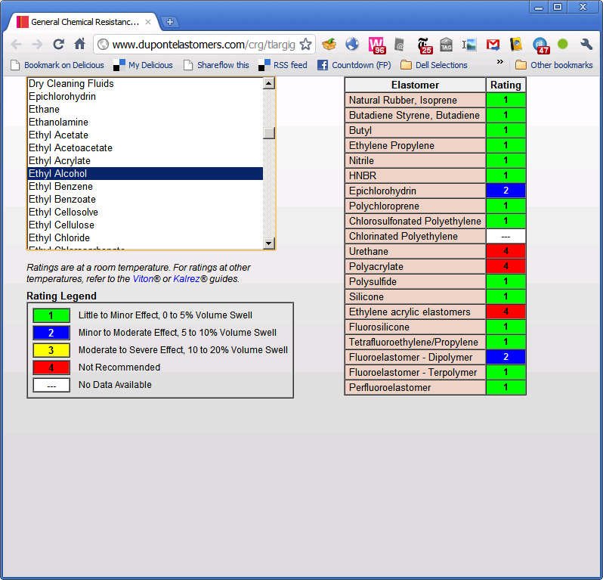Click the Rating column header

point(506,85)
